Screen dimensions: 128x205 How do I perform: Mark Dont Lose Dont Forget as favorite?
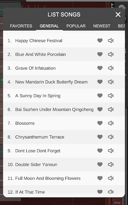(x=100, y=151)
